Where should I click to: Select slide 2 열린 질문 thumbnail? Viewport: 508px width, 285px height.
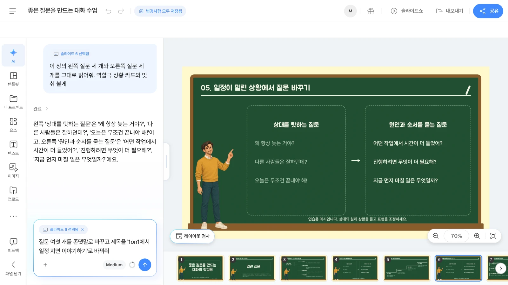[252, 268]
